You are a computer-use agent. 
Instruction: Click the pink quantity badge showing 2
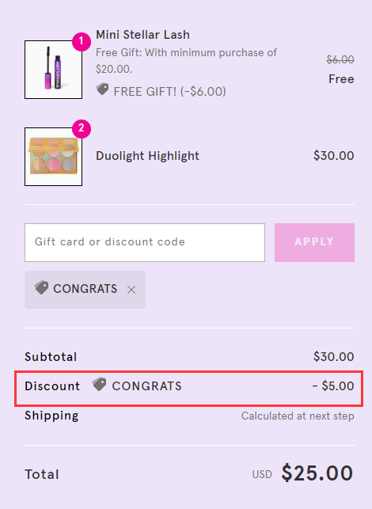point(82,128)
